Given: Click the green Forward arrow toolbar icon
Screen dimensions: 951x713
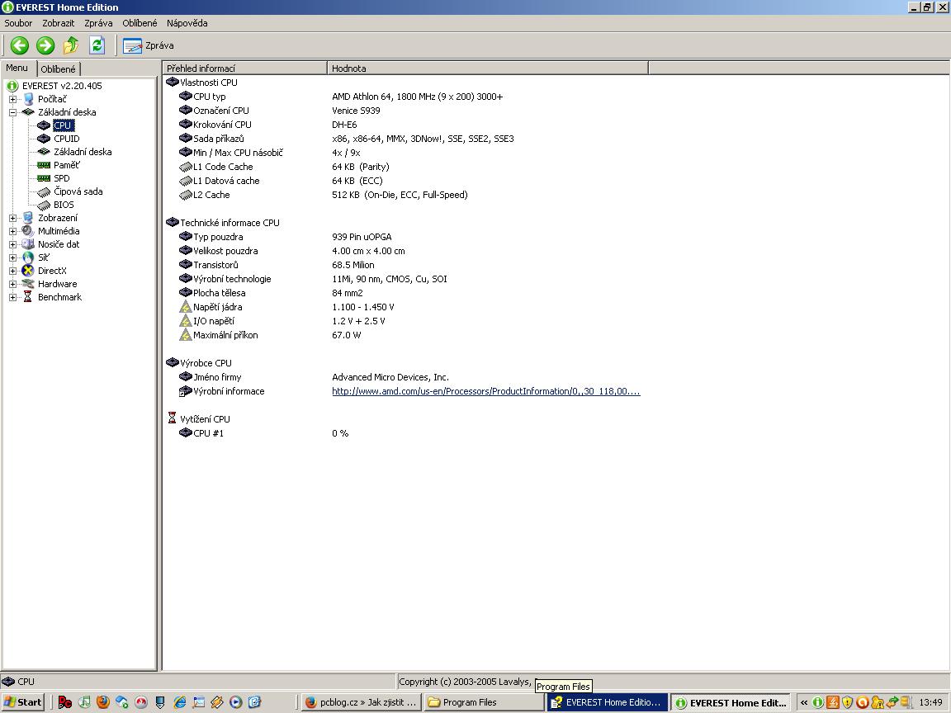Looking at the screenshot, I should point(45,45).
